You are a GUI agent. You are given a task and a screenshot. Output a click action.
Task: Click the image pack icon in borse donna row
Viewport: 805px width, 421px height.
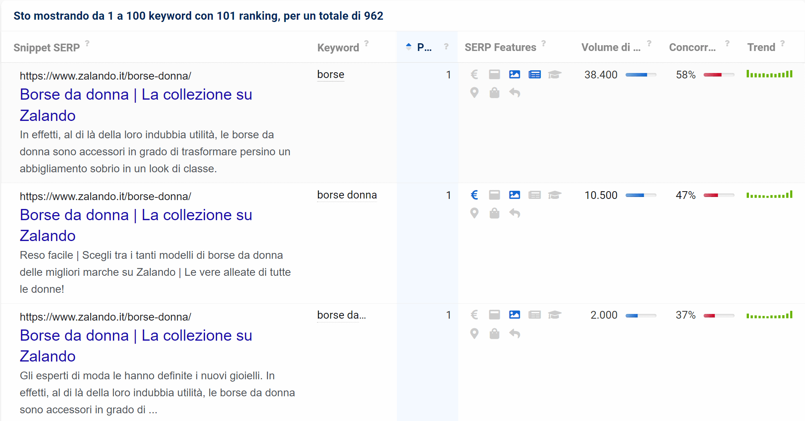[x=514, y=195]
